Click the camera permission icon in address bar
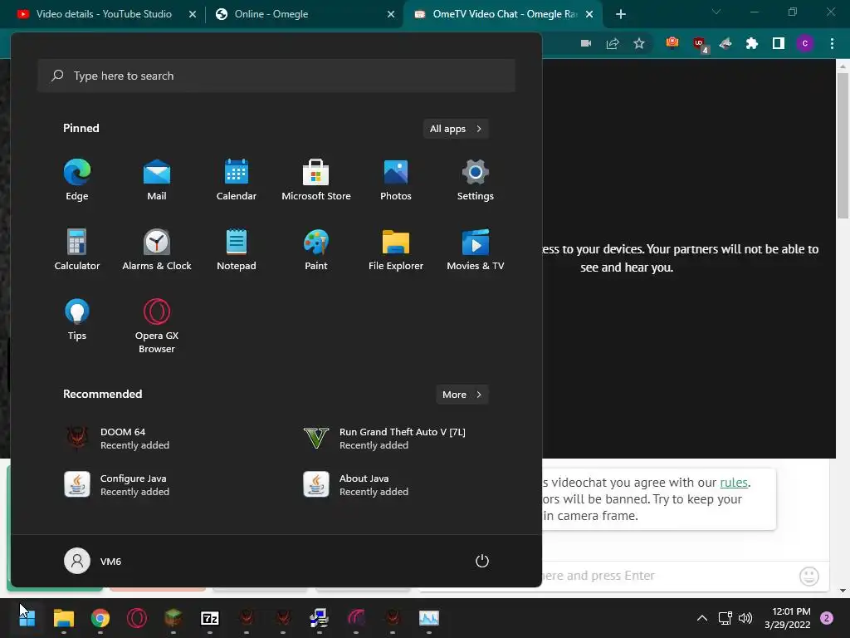The height and width of the screenshot is (638, 850). tap(586, 43)
